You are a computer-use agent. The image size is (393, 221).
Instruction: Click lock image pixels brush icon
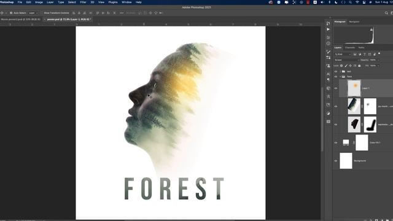coord(346,66)
